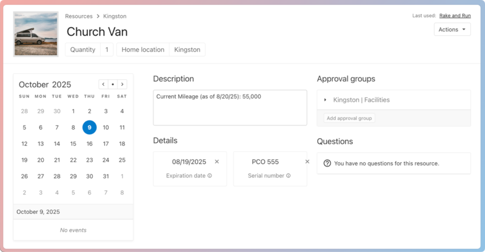
Task: Jump to today using calendar dot button
Action: tap(113, 85)
